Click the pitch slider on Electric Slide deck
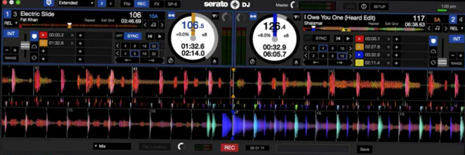Viewport: 465px width, 155px height. coord(25,45)
